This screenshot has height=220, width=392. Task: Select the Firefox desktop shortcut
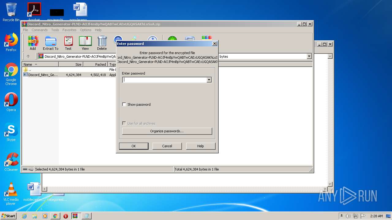(x=11, y=42)
